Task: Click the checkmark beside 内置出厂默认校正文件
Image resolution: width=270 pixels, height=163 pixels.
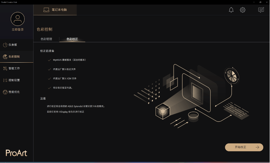Action: (49, 69)
